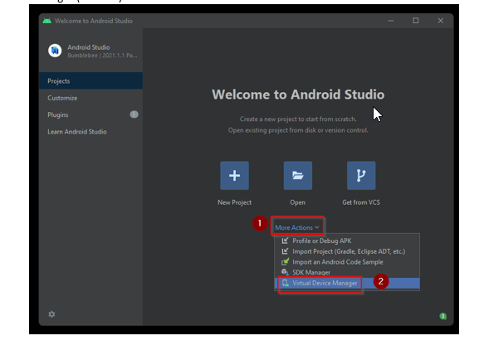The height and width of the screenshot is (360, 484).
Task: Click the Get from VCS label
Action: pyautogui.click(x=361, y=202)
